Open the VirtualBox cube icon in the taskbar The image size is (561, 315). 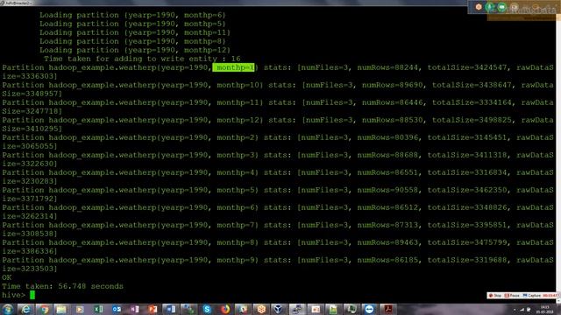pos(279,309)
